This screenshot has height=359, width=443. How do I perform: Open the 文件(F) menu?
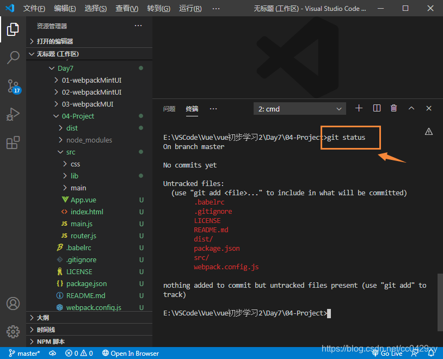coord(34,9)
